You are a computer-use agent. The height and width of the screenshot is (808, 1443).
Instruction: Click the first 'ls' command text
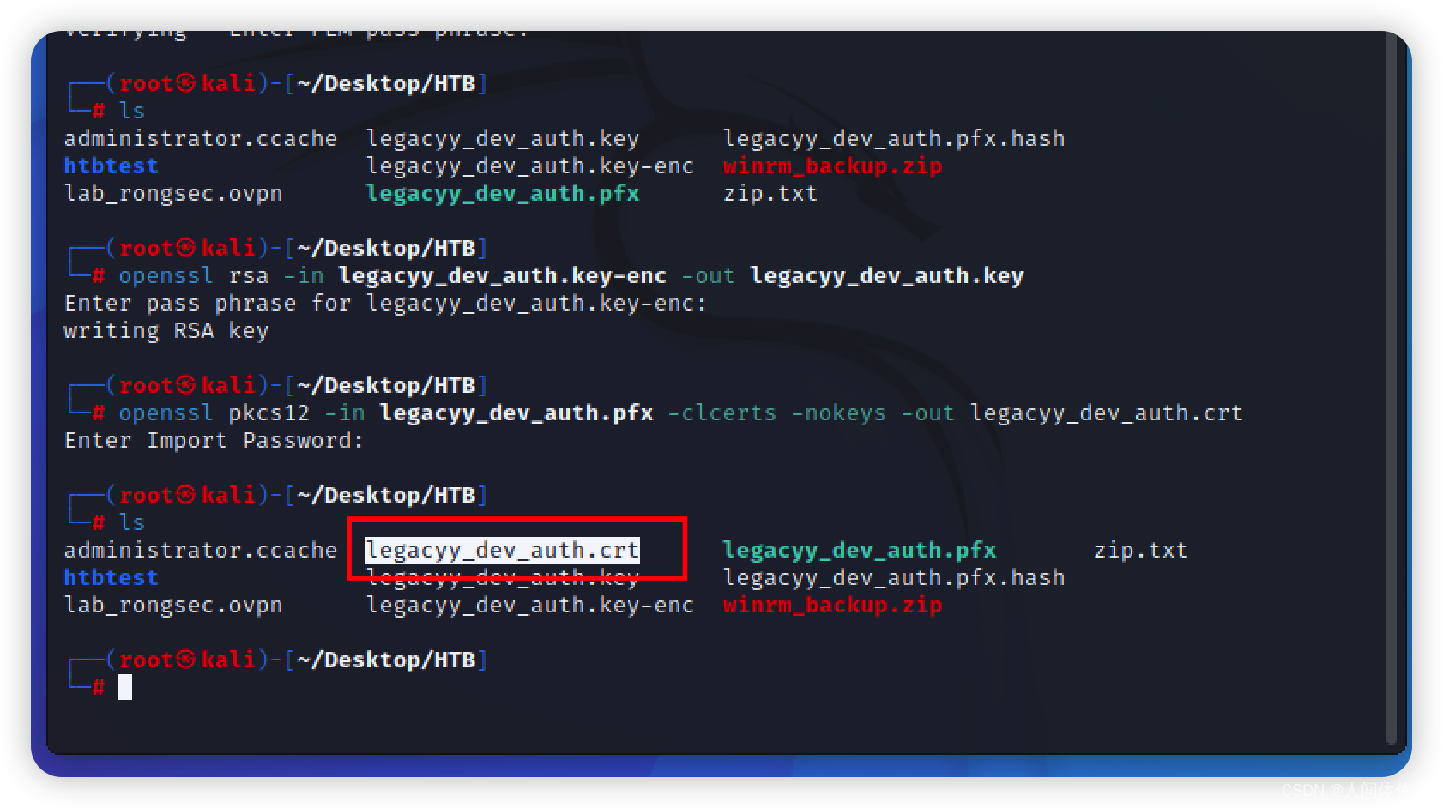pos(131,111)
